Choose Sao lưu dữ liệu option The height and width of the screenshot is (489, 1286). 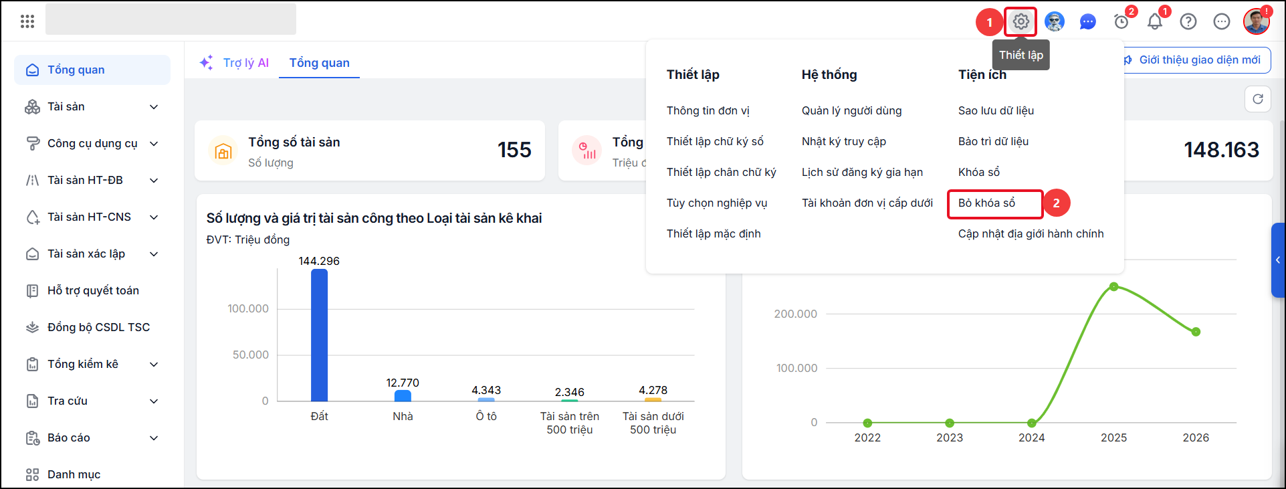coord(996,110)
